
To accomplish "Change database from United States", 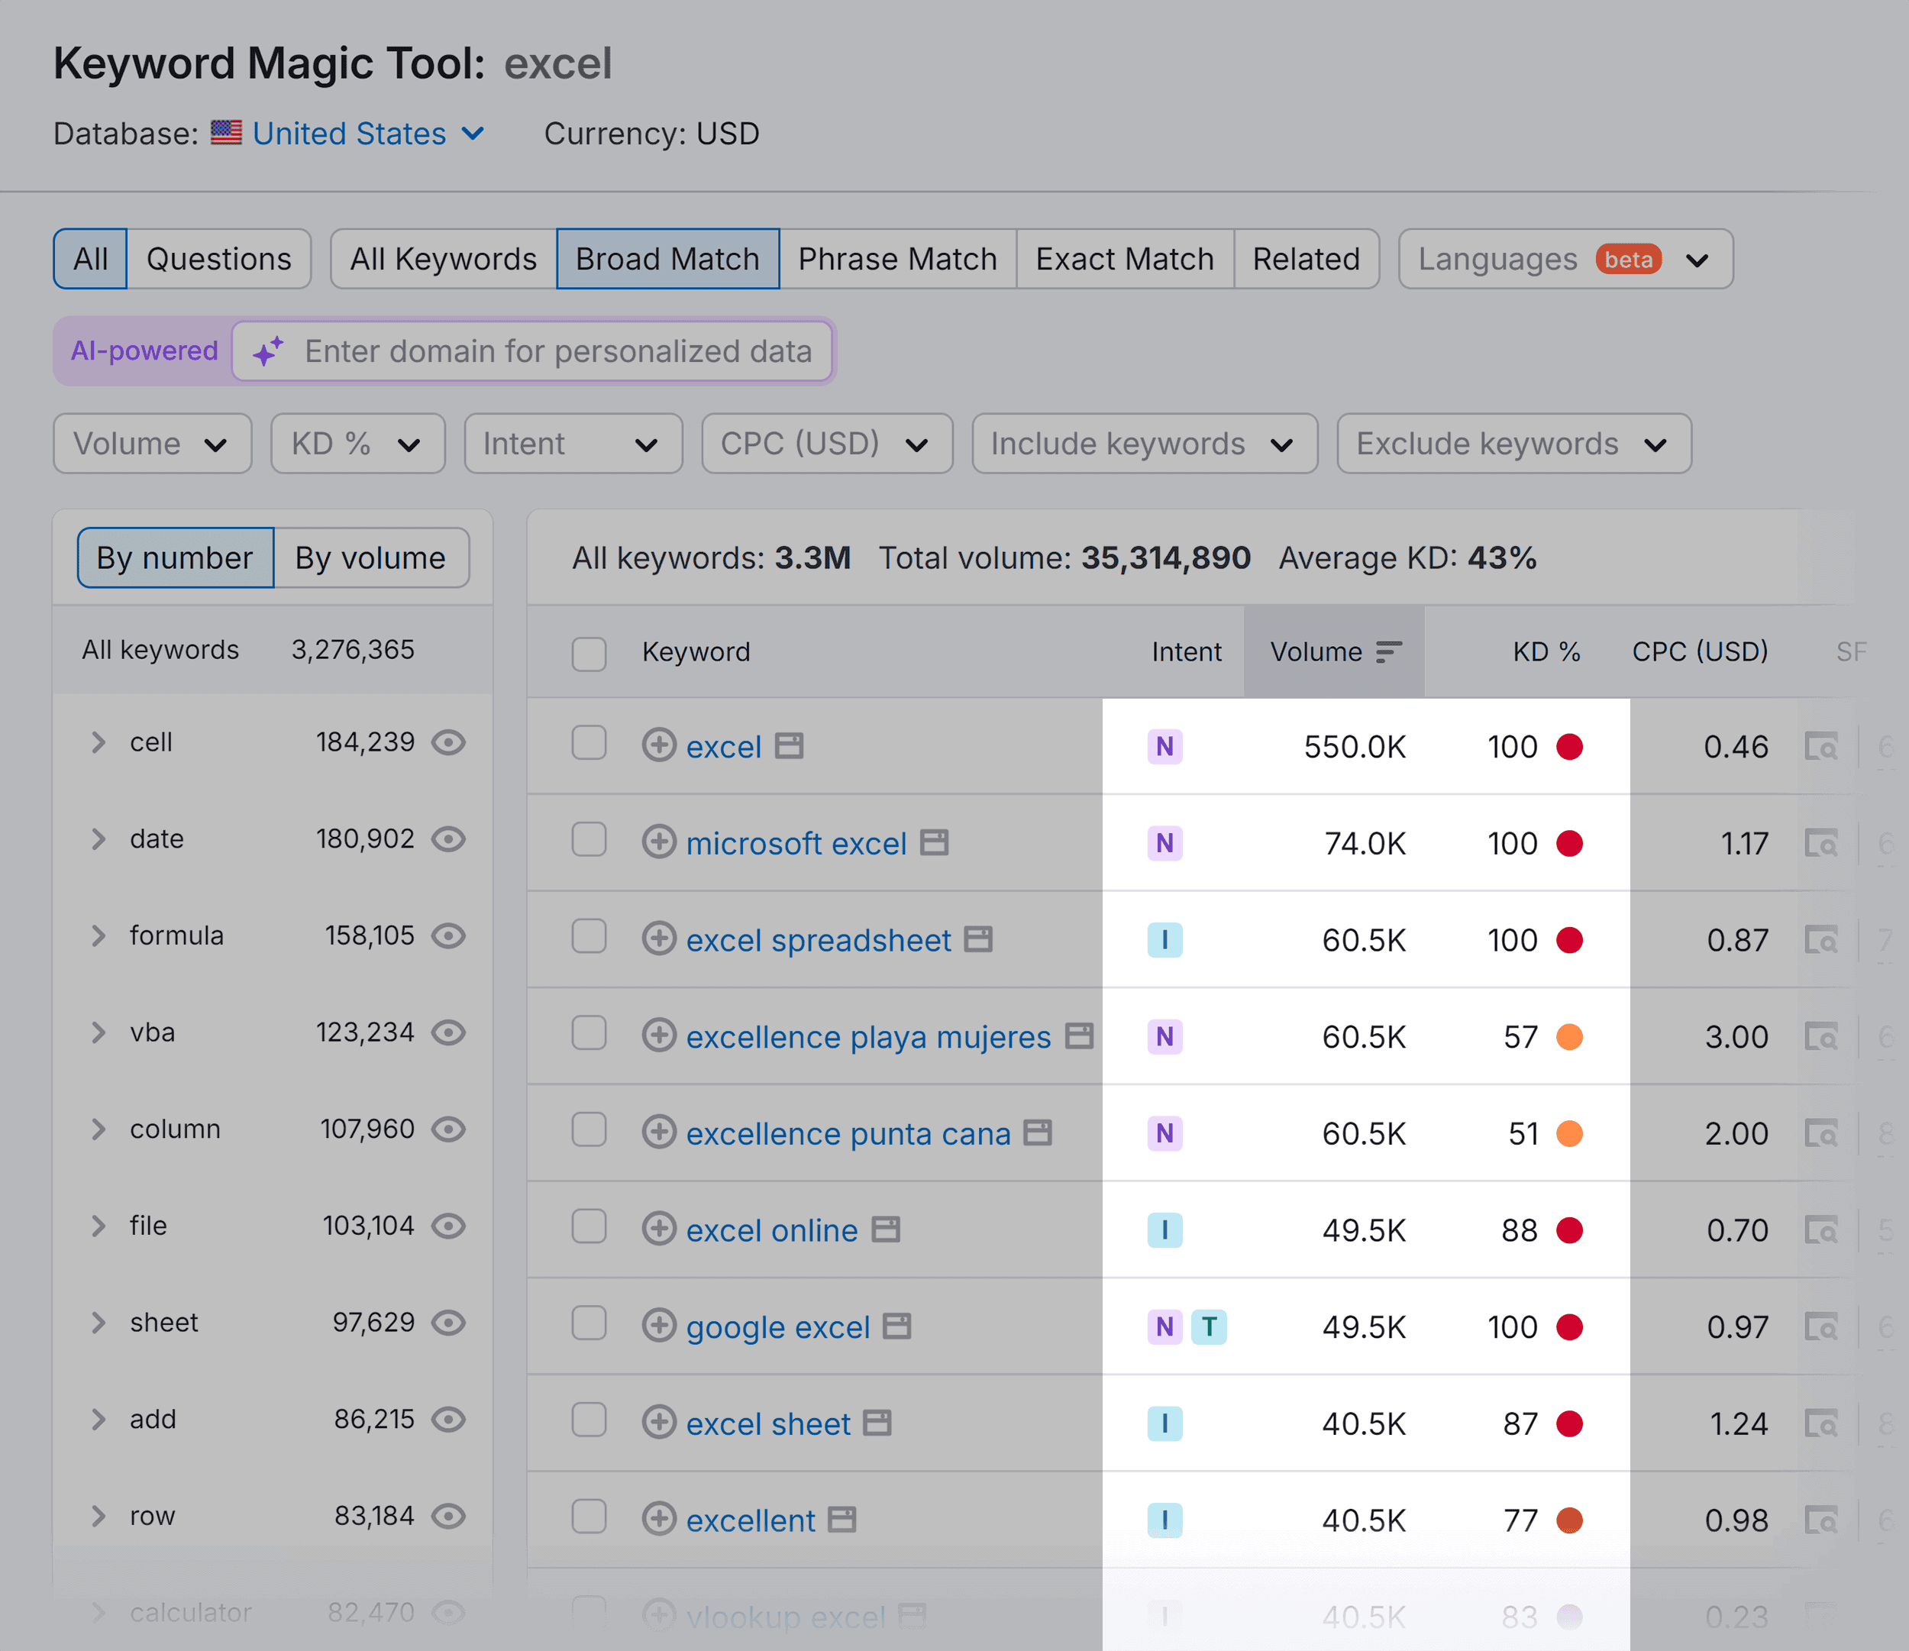I will 348,134.
